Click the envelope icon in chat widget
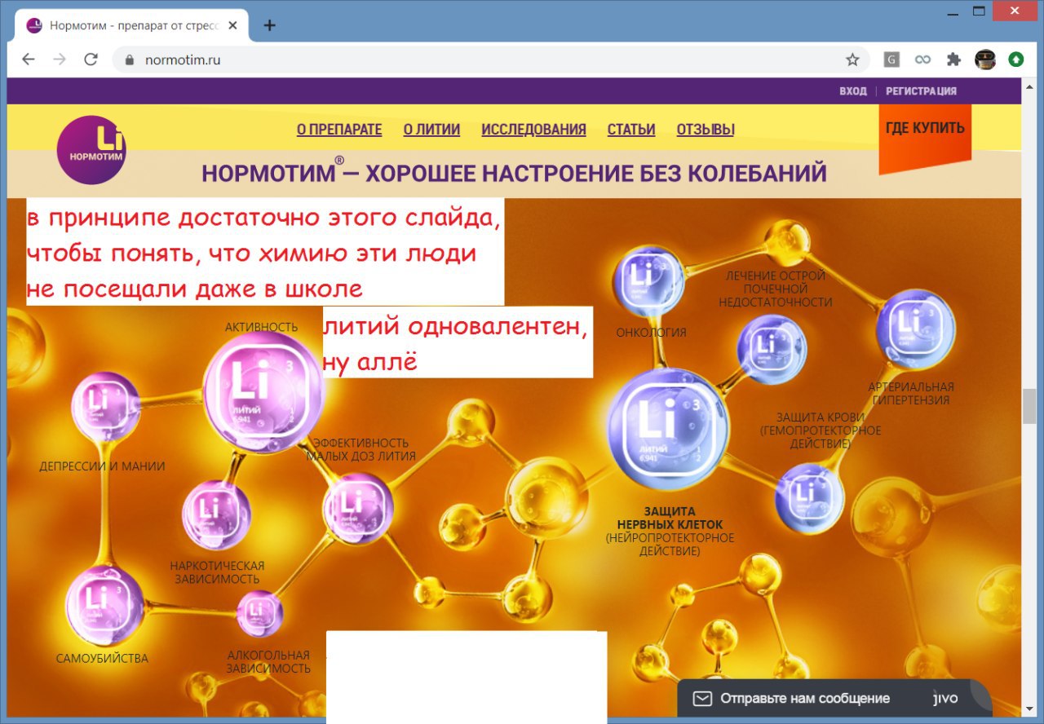 [x=702, y=699]
